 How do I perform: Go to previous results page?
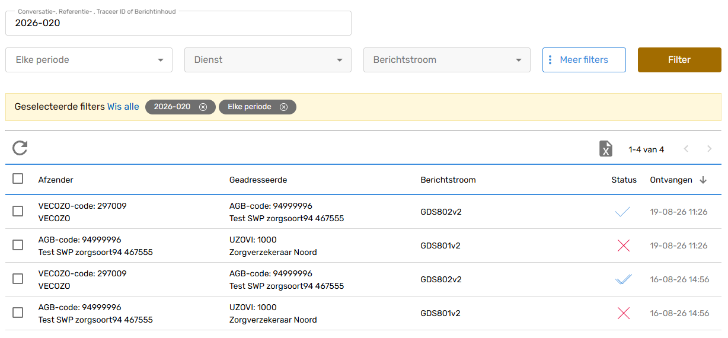coord(686,149)
